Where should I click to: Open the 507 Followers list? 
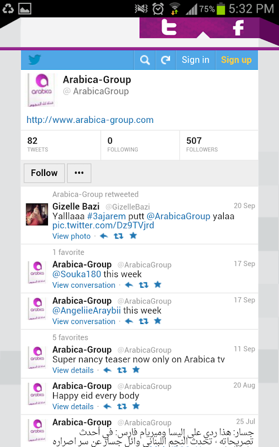click(x=219, y=145)
